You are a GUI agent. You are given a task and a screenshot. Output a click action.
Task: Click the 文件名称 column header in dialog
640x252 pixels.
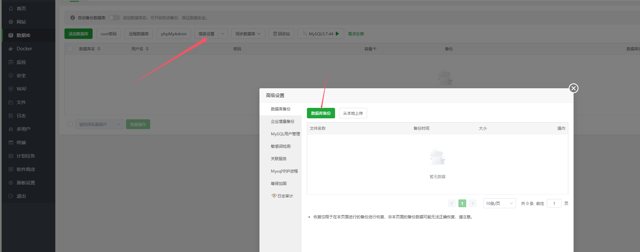[x=318, y=128]
